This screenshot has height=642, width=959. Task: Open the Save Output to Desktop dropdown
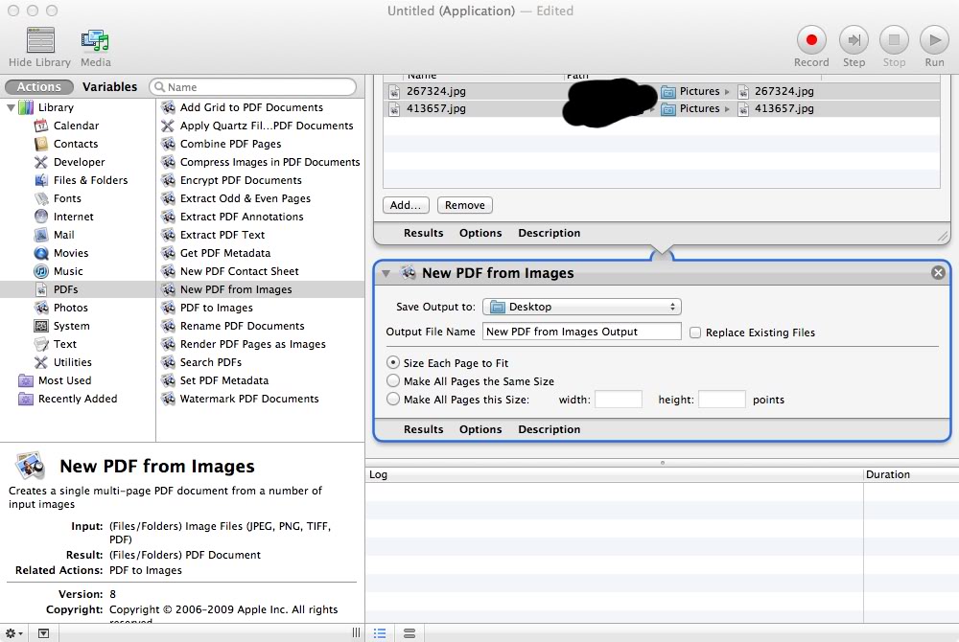[x=582, y=307]
